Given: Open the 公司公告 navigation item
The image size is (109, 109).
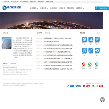Looking at the screenshot, I should (62, 8).
